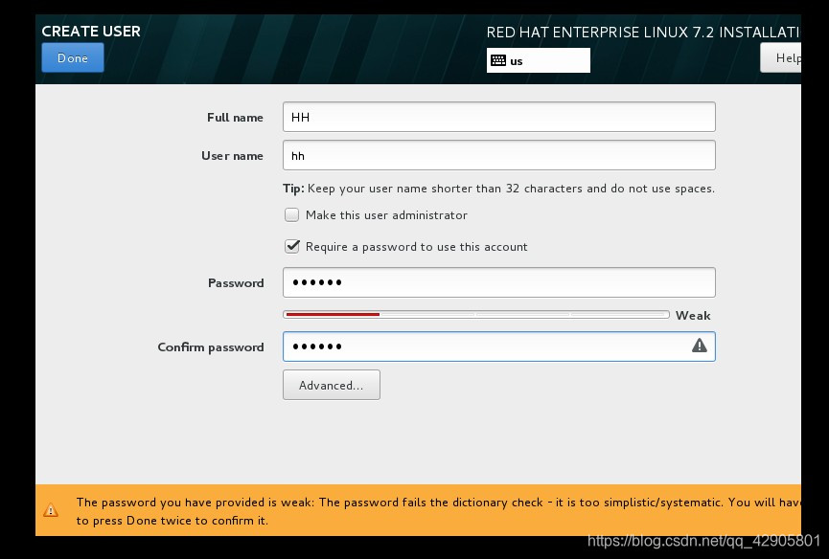Click the keyboard layout icon
This screenshot has width=829, height=559.
498,60
